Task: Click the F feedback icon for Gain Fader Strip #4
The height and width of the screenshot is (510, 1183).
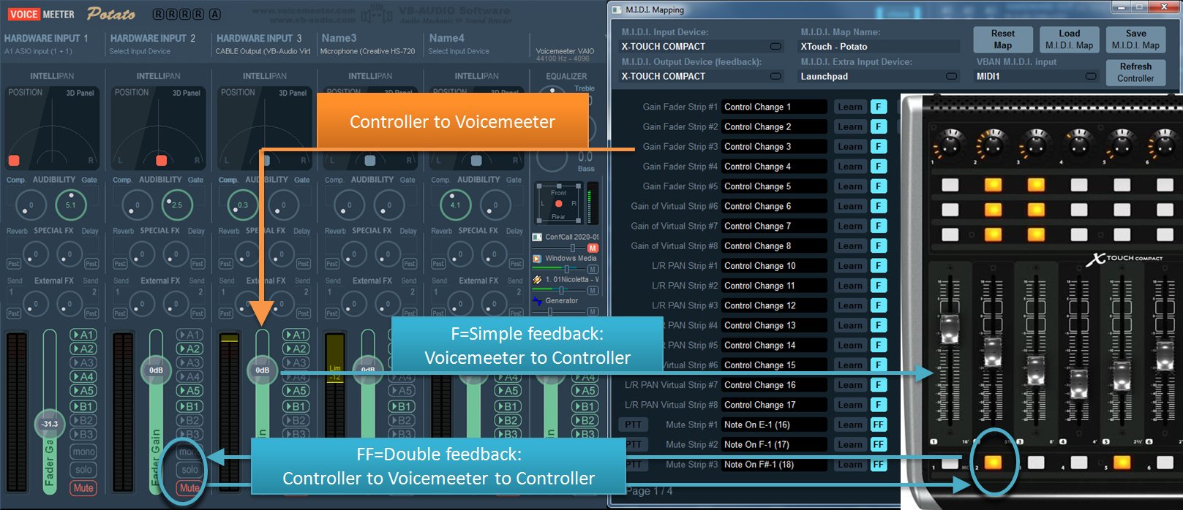Action: (x=879, y=167)
